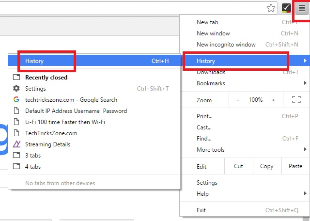Decrease zoom with minus button

click(238, 100)
